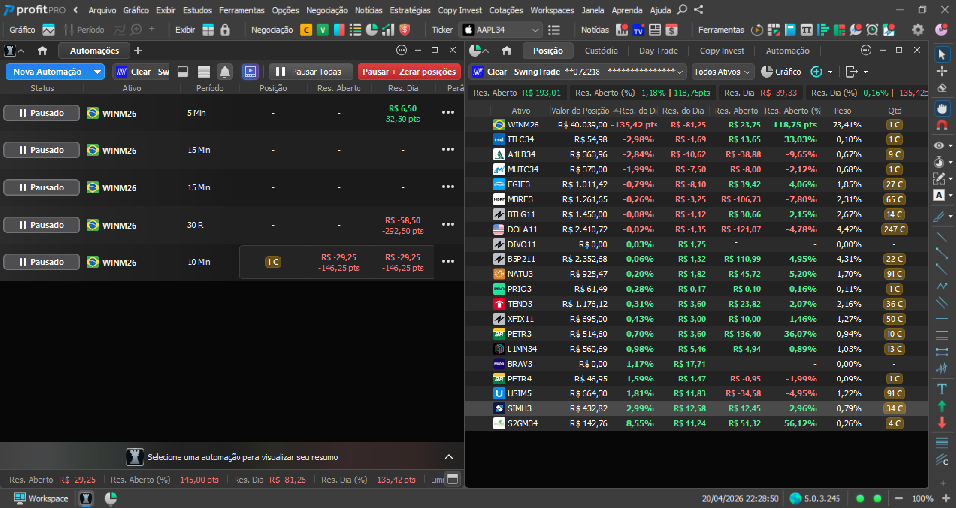The width and height of the screenshot is (956, 508).
Task: Resume the paused WINM26 30 R automation
Action: tap(42, 225)
